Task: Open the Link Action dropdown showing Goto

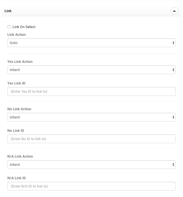Action: 91,43
